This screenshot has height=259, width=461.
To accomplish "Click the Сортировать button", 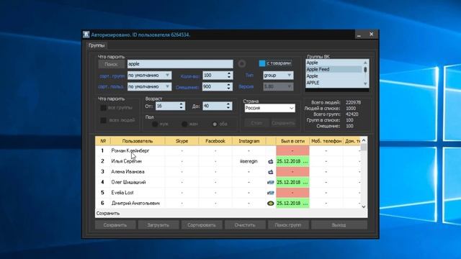I will pos(202,225).
